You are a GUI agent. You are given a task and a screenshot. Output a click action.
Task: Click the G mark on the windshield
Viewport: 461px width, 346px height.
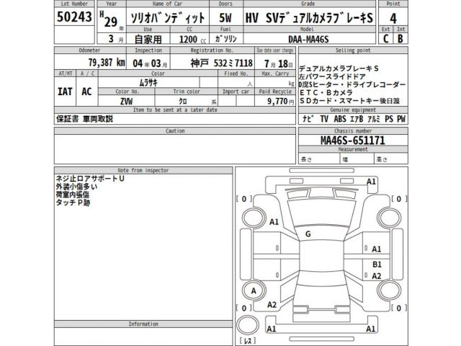tap(308, 234)
